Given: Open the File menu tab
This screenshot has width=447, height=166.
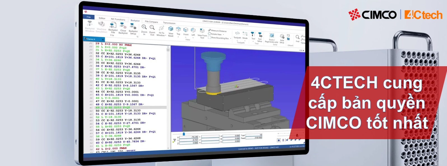Looking at the screenshot, I should pyautogui.click(x=89, y=17).
